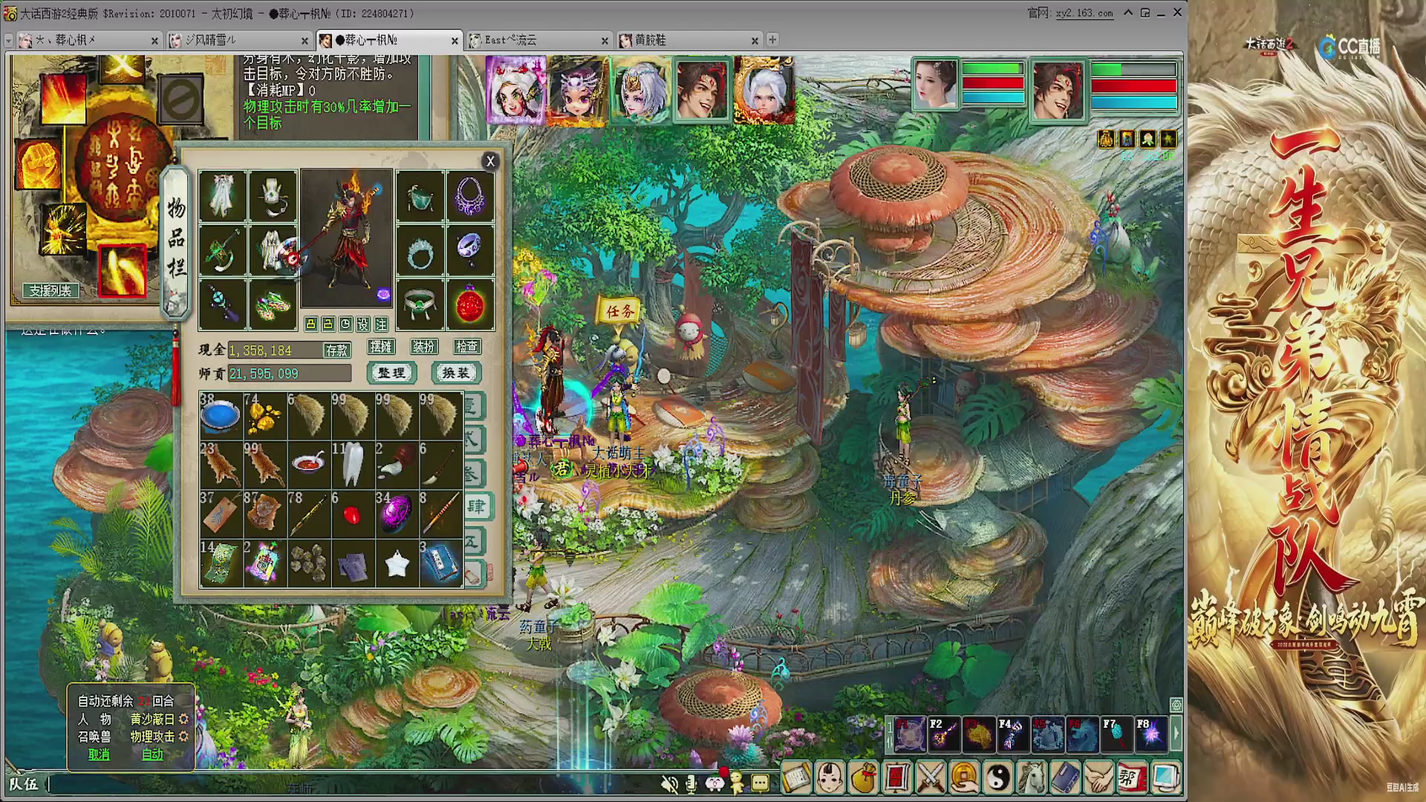The image size is (1426, 802).
Task: Open the blue book icon
Action: [1065, 778]
